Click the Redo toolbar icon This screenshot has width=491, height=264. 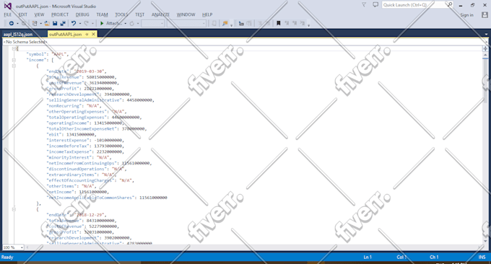(86, 24)
